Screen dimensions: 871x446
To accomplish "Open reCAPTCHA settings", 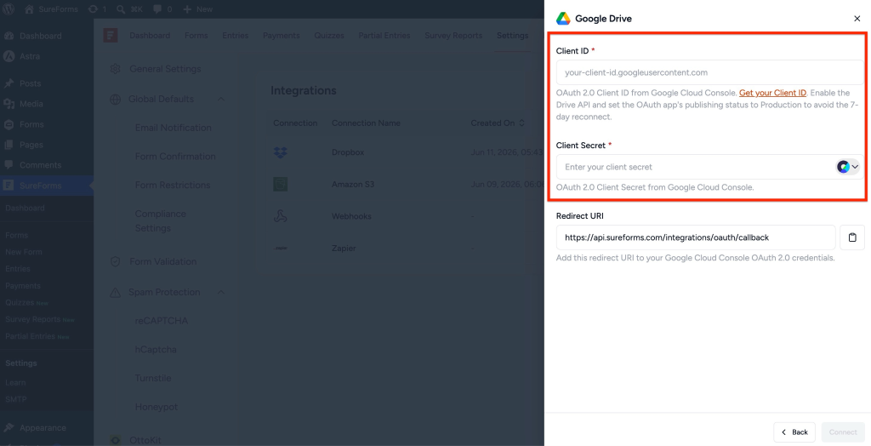I will point(162,321).
